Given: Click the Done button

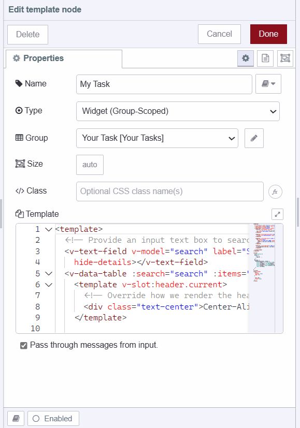Looking at the screenshot, I should (x=268, y=34).
